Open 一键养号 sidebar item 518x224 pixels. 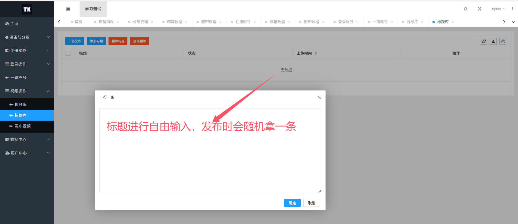click(27, 78)
